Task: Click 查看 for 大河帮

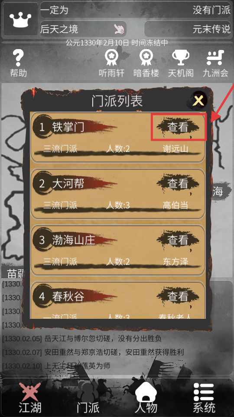Action: [178, 184]
